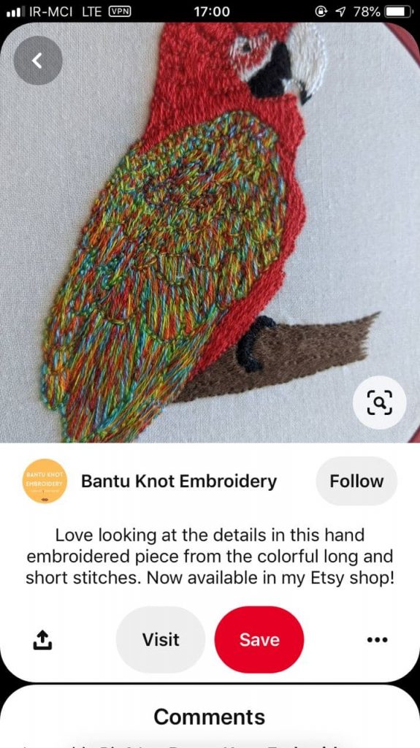Tap the orientation lock status icon
The height and width of the screenshot is (748, 420).
tap(321, 12)
